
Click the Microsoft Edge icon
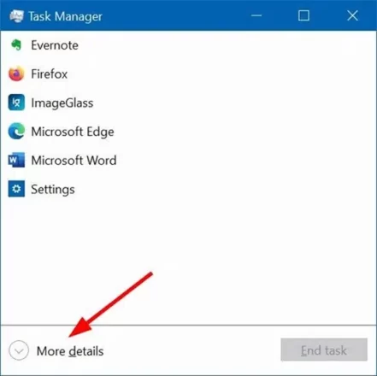tap(16, 131)
